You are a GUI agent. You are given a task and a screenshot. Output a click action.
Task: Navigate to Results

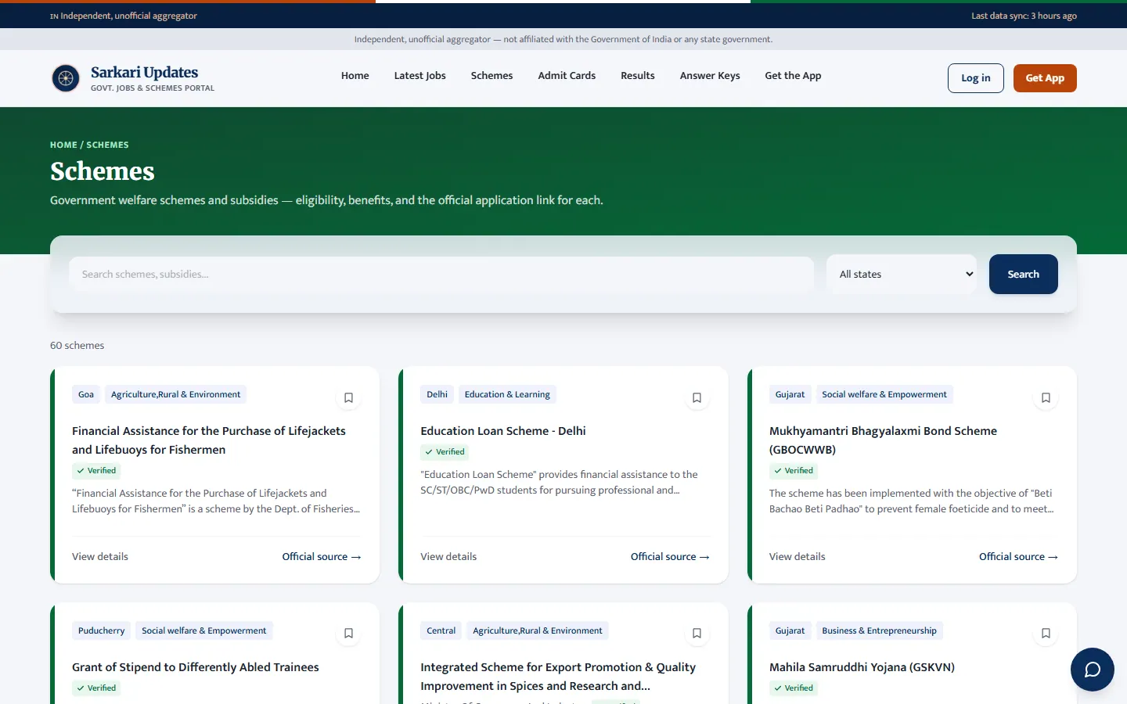[x=638, y=76]
